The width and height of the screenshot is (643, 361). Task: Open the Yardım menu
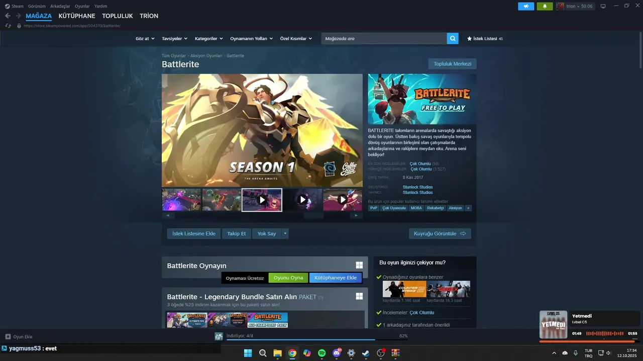[x=100, y=6]
